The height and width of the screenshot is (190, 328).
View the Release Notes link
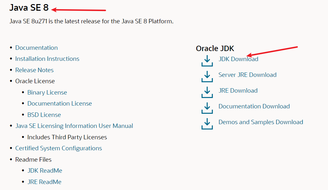[x=34, y=70]
